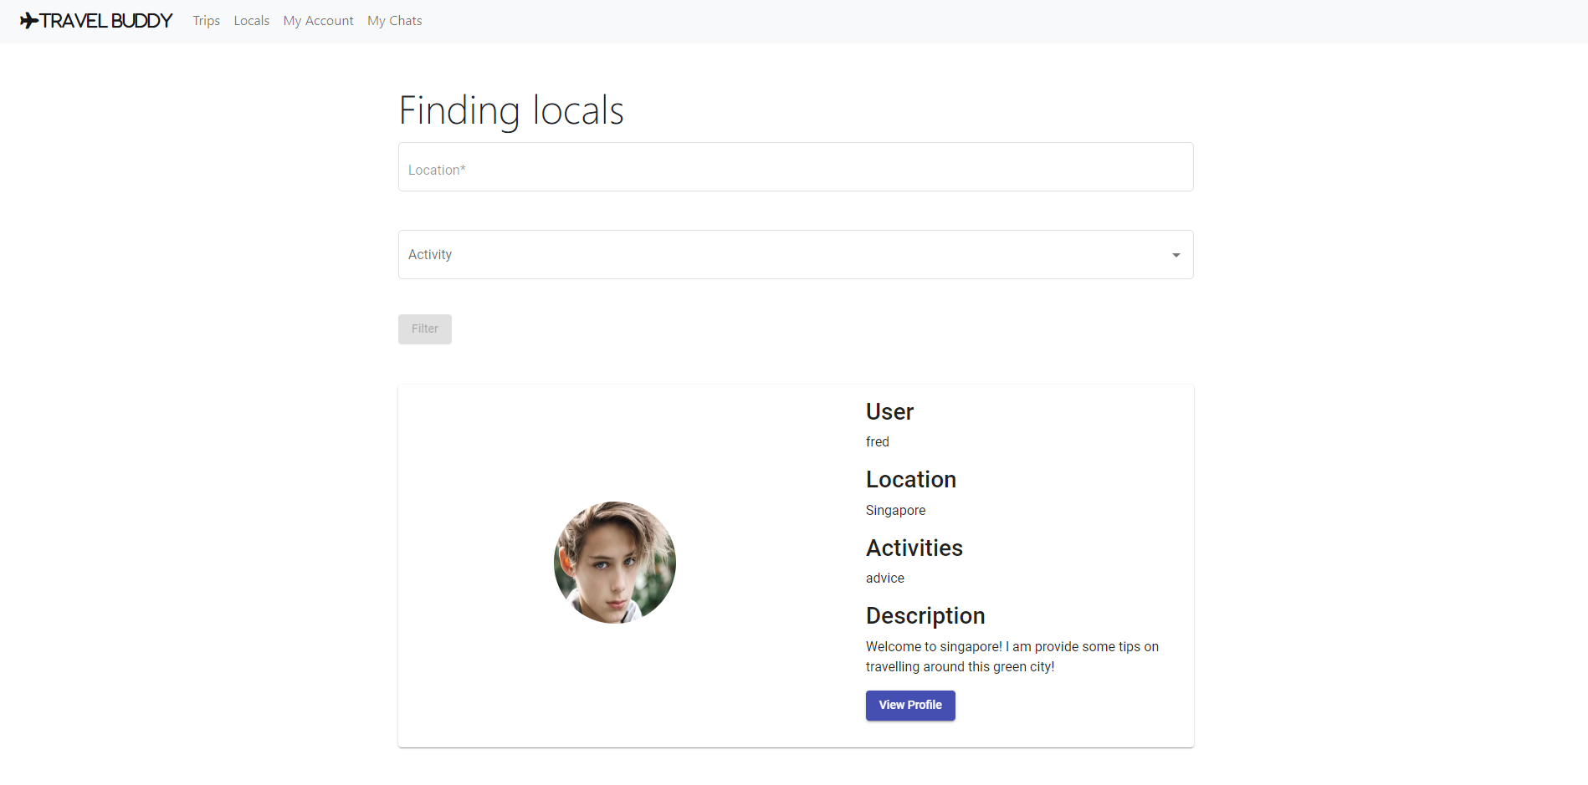Go to My Account section
Screen dimensions: 1588x785
(x=318, y=20)
